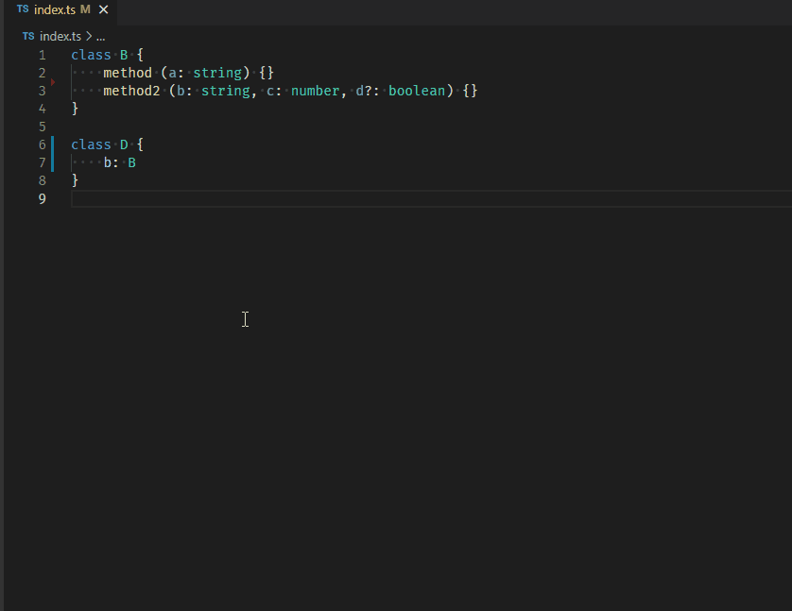Viewport: 792px width, 611px height.
Task: Click the type B on line 7
Action: pyautogui.click(x=131, y=162)
